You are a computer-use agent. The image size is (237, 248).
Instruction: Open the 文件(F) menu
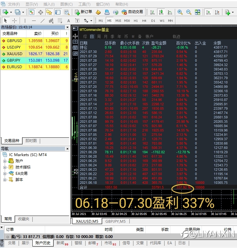[14, 4]
